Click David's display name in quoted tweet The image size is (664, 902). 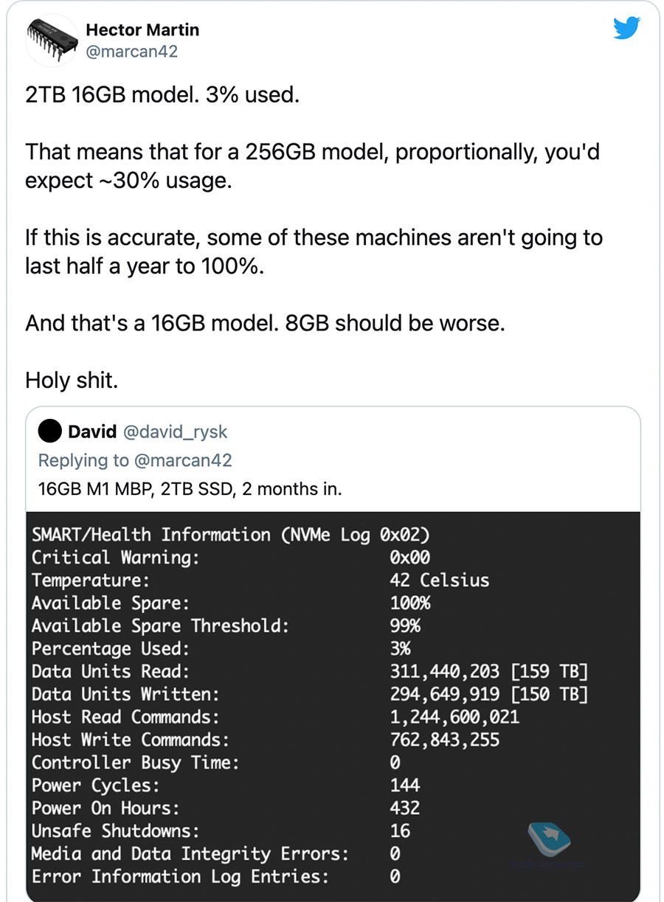pos(92,431)
